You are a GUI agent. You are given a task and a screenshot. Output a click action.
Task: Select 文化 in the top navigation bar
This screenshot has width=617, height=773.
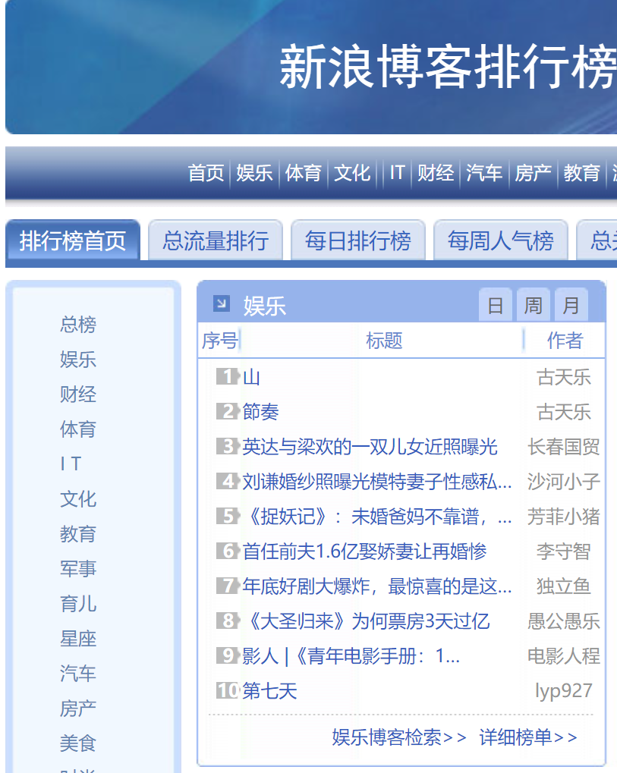[x=352, y=173]
